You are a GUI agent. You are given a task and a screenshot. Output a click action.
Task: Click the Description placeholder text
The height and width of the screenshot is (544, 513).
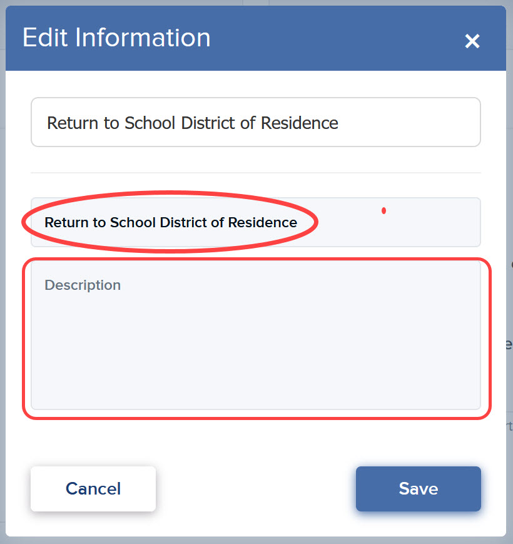(x=83, y=285)
